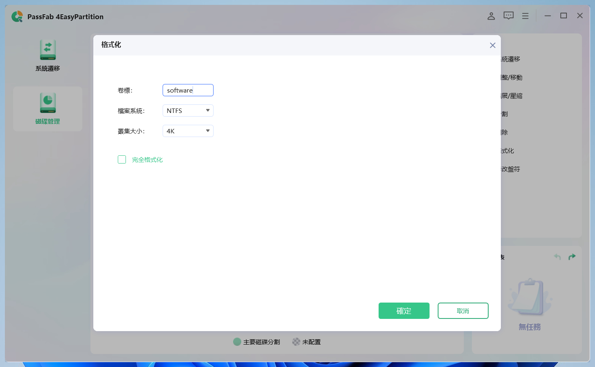Click the redo arrow icon
Viewport: 595px width, 367px height.
coord(572,256)
